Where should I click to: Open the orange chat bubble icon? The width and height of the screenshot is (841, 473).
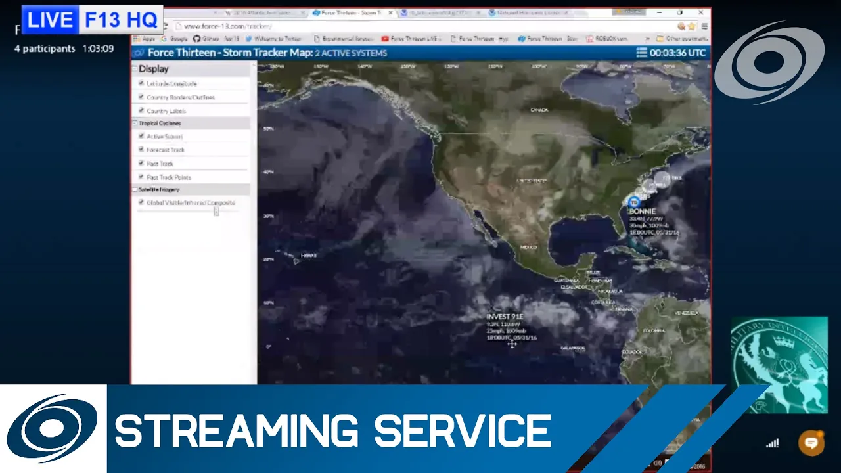point(811,443)
